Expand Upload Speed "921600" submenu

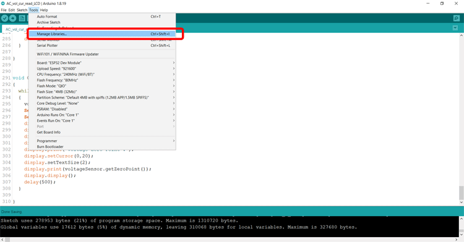point(102,69)
